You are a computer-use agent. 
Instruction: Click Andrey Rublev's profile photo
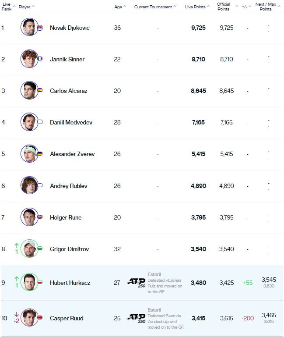(29, 185)
